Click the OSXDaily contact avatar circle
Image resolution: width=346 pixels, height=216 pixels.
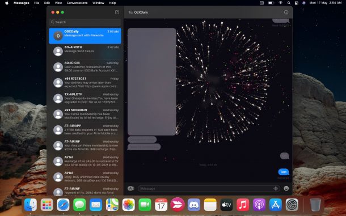[x=58, y=36]
